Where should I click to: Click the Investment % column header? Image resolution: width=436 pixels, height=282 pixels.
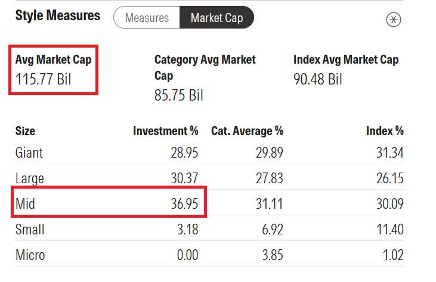coord(165,131)
